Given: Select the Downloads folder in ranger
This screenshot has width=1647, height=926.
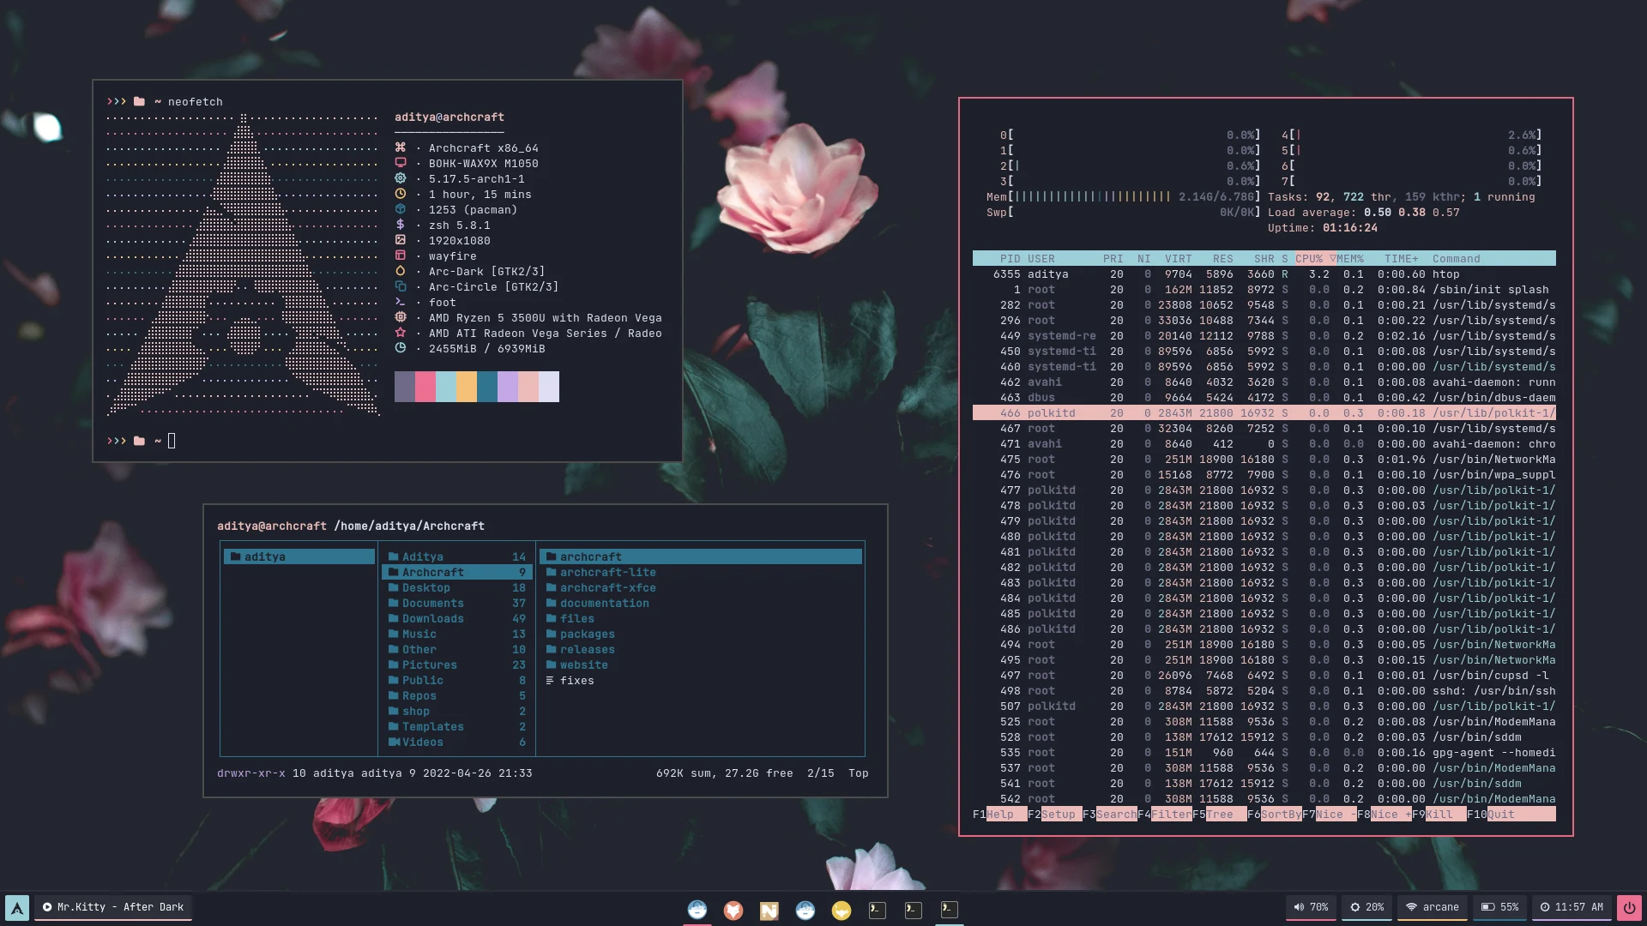Looking at the screenshot, I should [x=456, y=619].
